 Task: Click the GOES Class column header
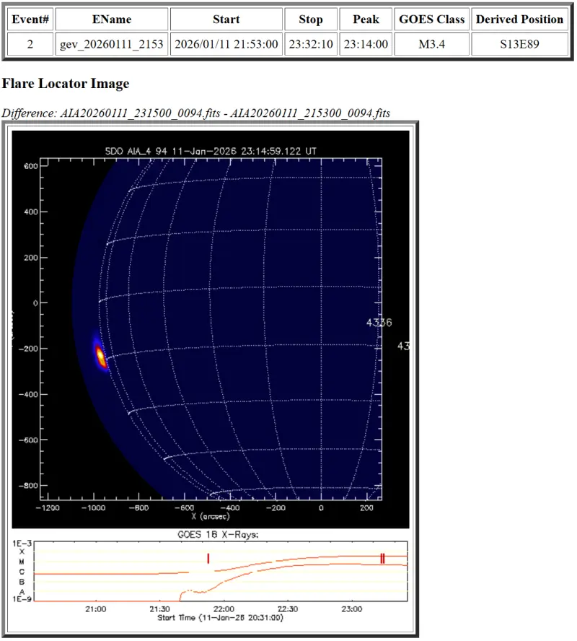coord(432,19)
